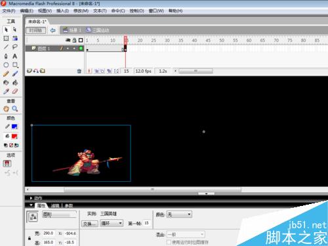Image resolution: width=328 pixels, height=246 pixels.
Task: Toggle lock all layers icon
Action: click(x=75, y=40)
